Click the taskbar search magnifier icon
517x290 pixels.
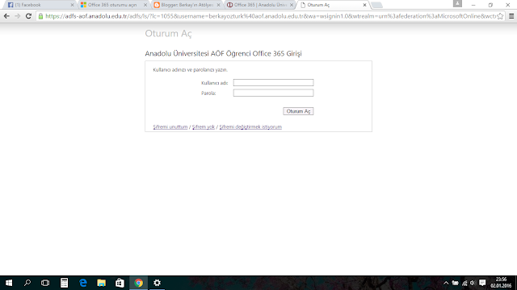[27, 283]
